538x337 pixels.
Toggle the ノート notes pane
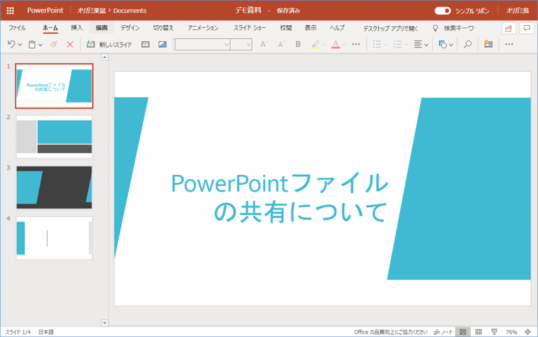[x=443, y=332]
